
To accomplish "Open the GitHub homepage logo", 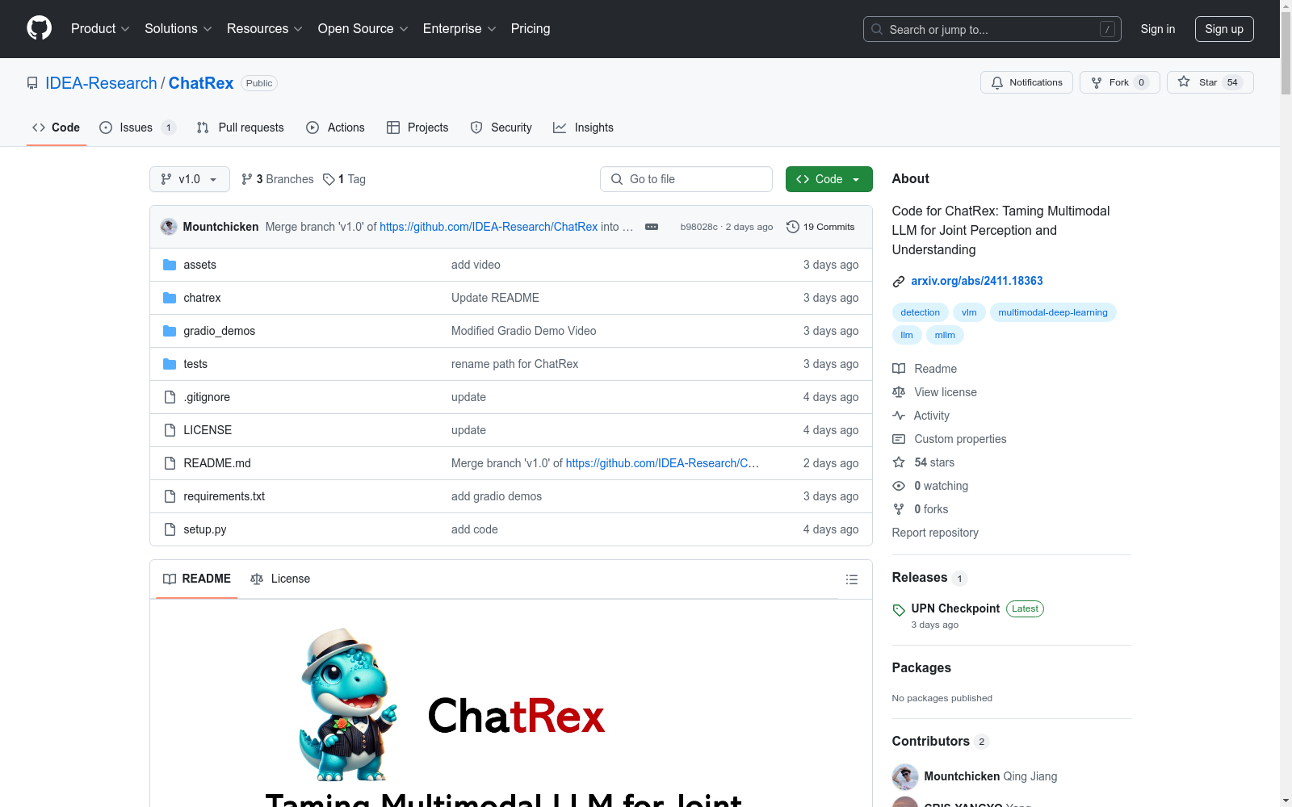I will (39, 28).
